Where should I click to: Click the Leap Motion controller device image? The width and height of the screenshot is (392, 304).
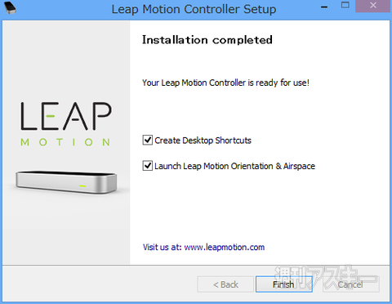[x=66, y=182]
